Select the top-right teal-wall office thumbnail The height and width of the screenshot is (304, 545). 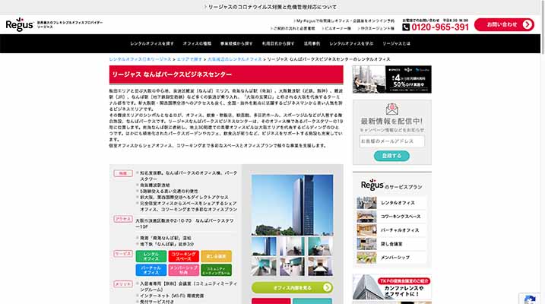321,246
